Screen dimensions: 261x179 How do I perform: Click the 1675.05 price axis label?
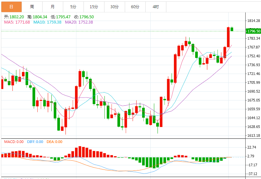(x=254, y=100)
